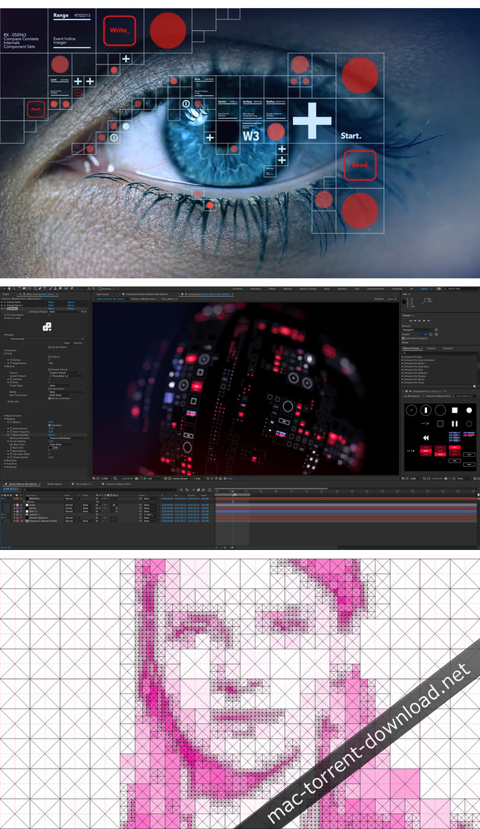Toggle the Uniform tiling checkbox

(50, 357)
